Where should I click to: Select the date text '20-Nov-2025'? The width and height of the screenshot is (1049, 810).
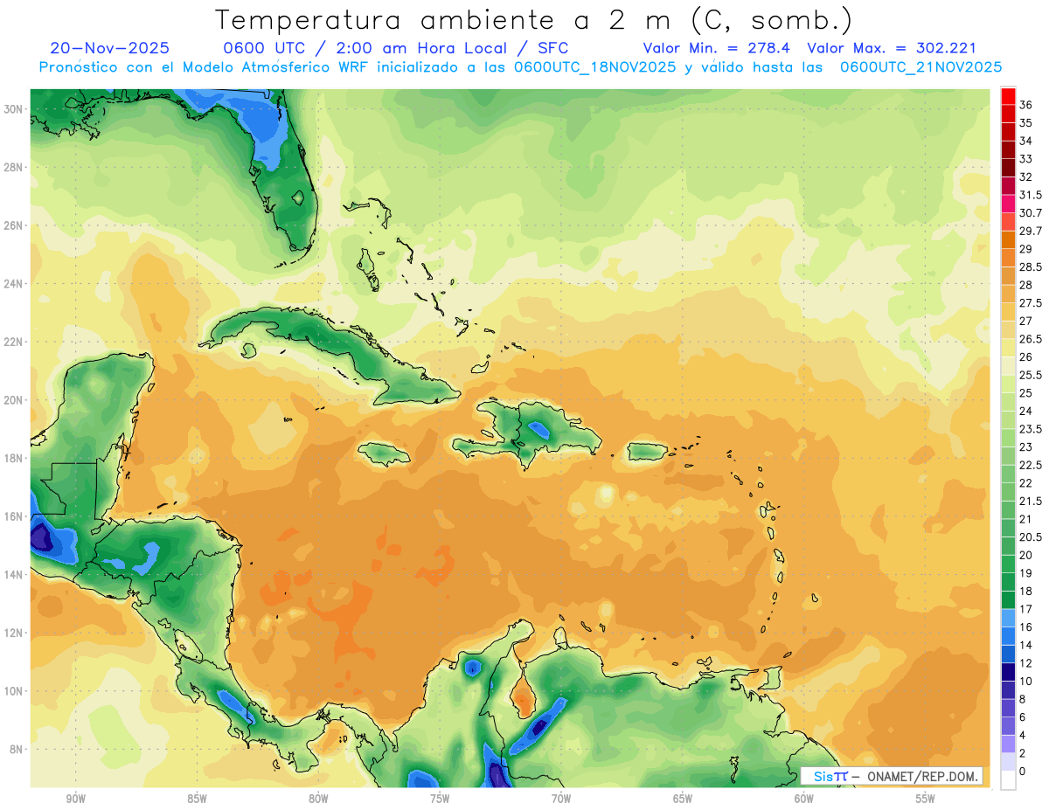click(x=109, y=48)
